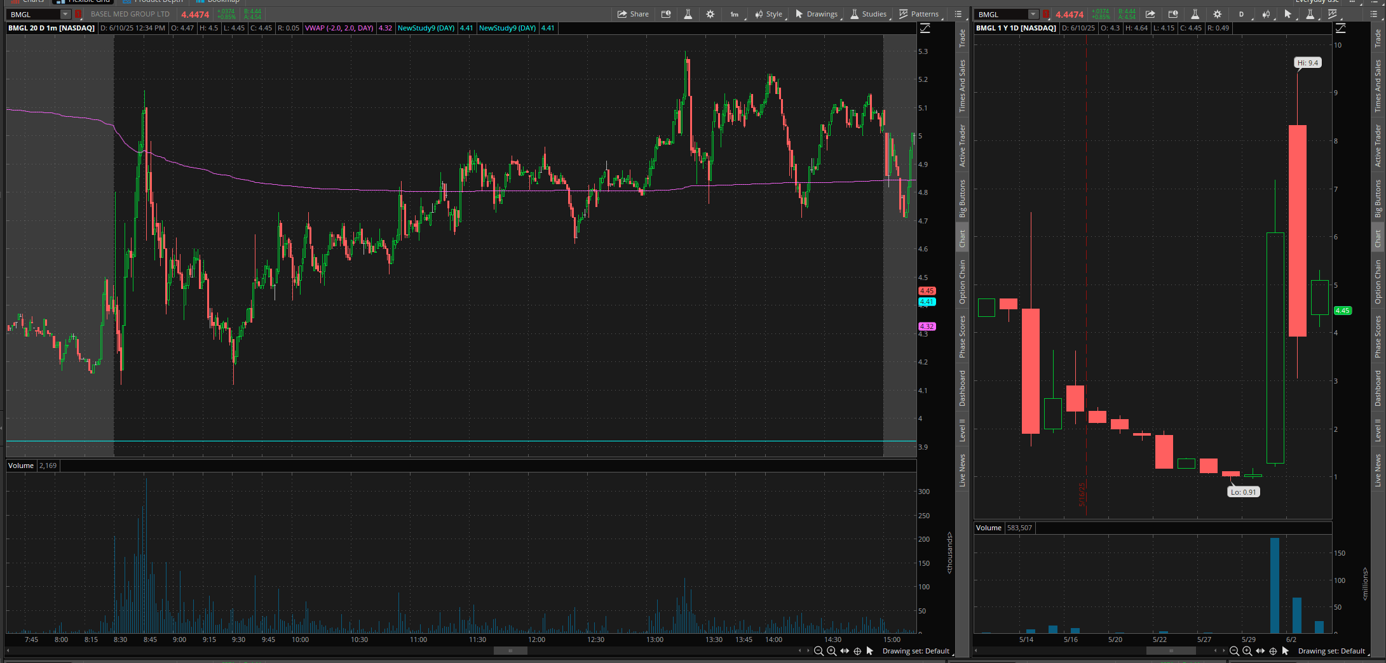This screenshot has height=663, width=1386.
Task: Open Option Chain tab in far-right sidebar
Action: pos(1378,281)
